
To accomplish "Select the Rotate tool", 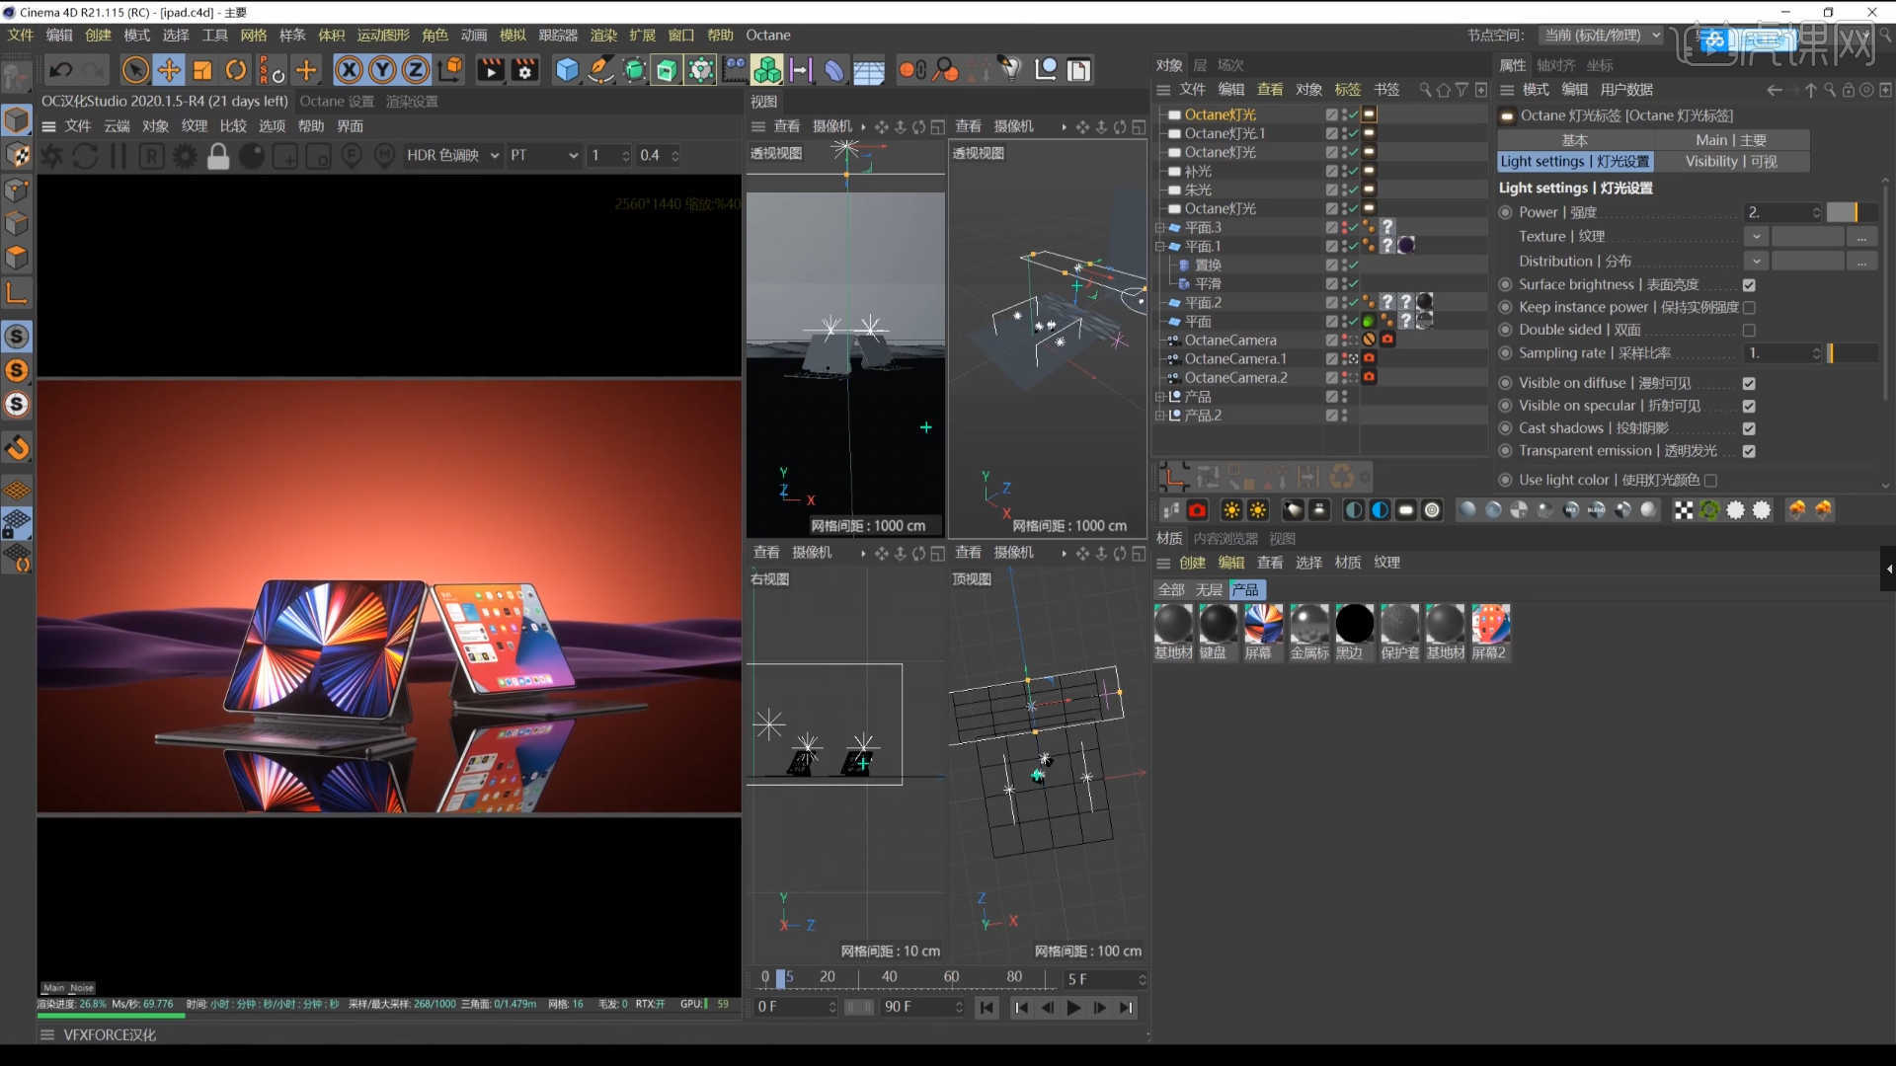I will (x=236, y=70).
